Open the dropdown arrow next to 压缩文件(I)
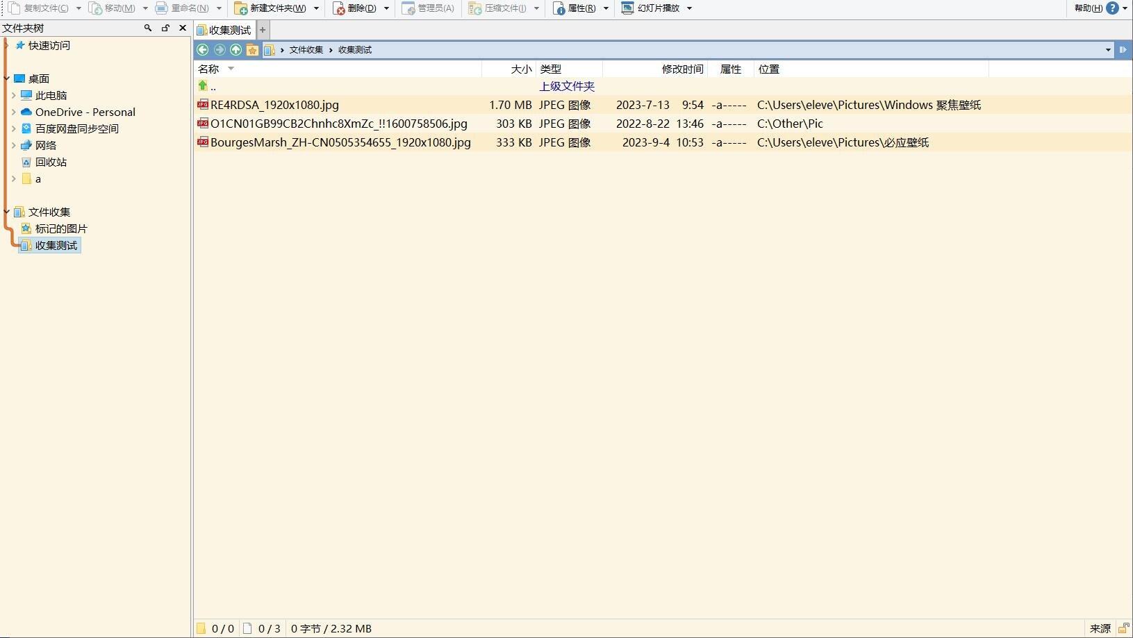 point(536,8)
